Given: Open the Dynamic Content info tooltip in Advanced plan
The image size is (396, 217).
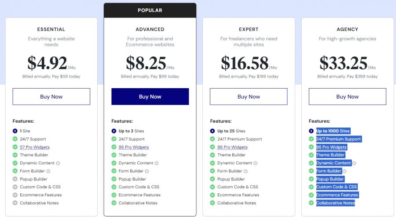Looking at the screenshot, I should tap(157, 163).
